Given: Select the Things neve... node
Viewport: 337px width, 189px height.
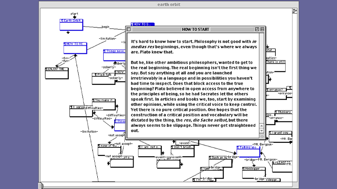Looking at the screenshot, I should coord(114,55).
